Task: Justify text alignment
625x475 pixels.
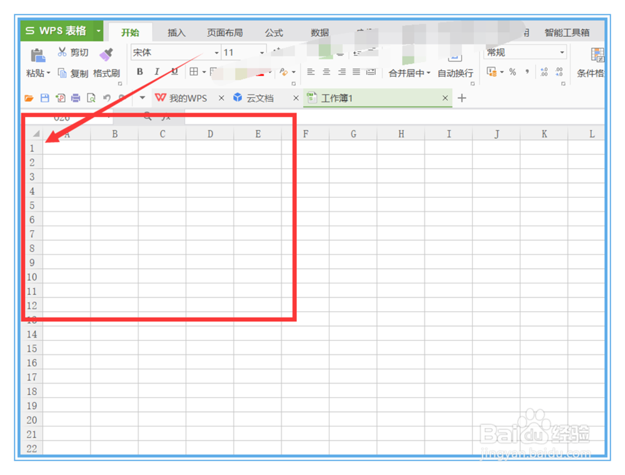Action: click(x=356, y=72)
